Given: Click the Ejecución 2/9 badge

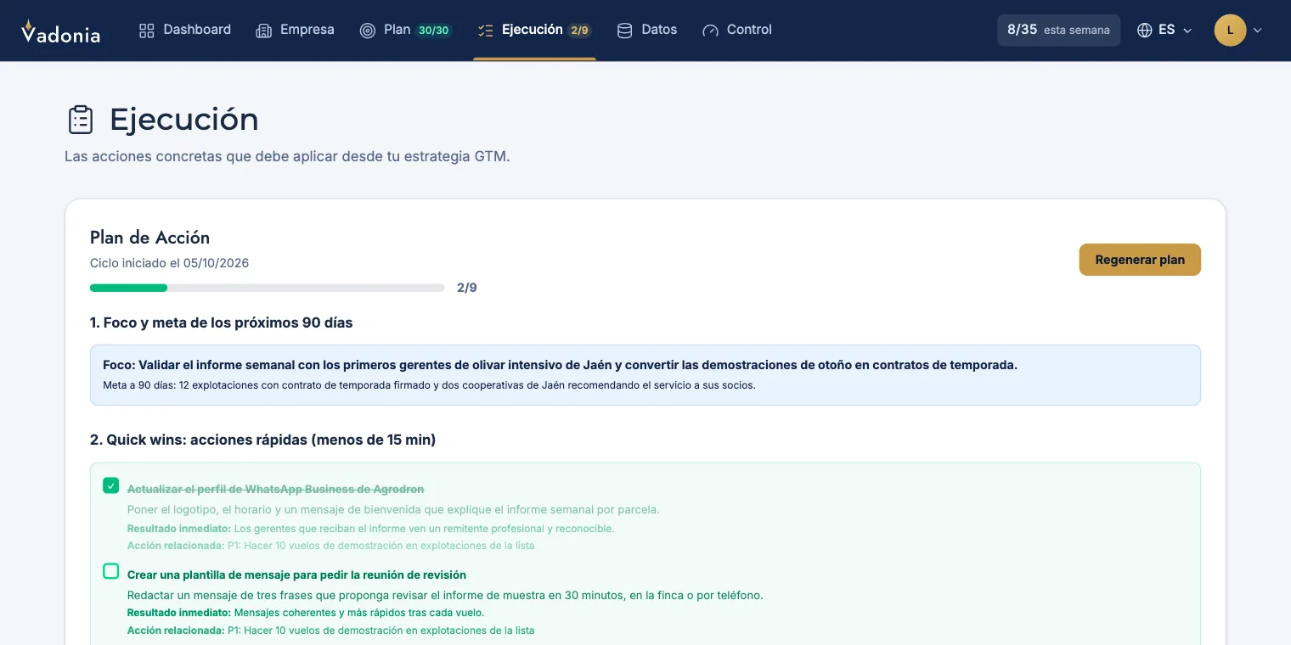Looking at the screenshot, I should click(x=580, y=31).
